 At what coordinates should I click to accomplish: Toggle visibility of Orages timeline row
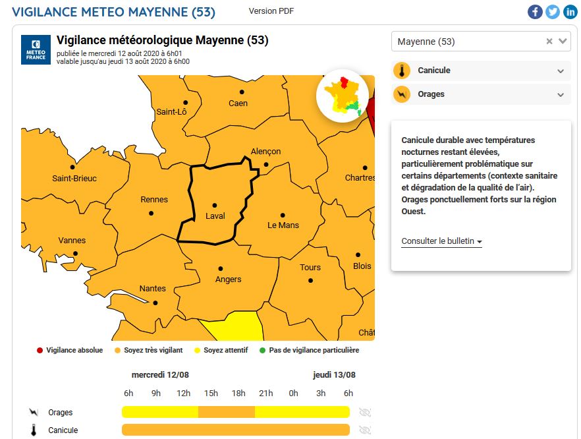click(365, 413)
